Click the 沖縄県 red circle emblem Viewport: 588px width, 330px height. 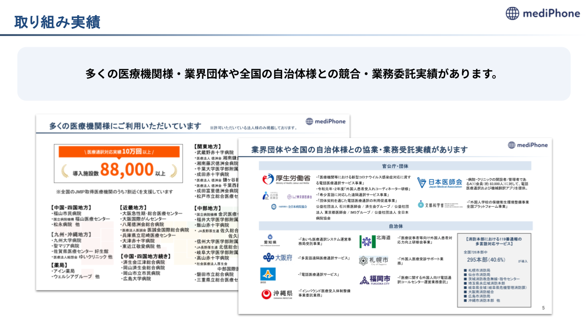click(278, 294)
